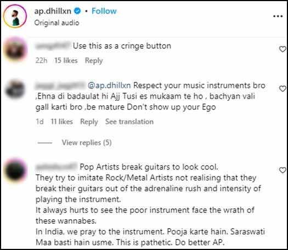Image resolution: width=288 pixels, height=250 pixels.
Task: Open the Original audio link
Action: pyautogui.click(x=57, y=23)
